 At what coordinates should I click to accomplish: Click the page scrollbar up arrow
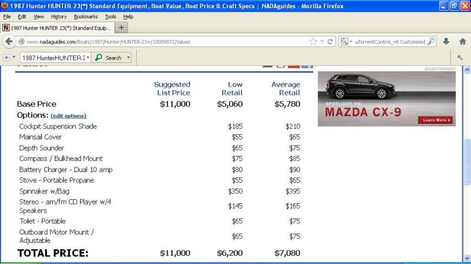coord(467,70)
